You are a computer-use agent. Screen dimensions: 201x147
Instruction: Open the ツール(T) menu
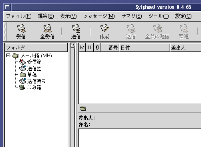coord(159,16)
